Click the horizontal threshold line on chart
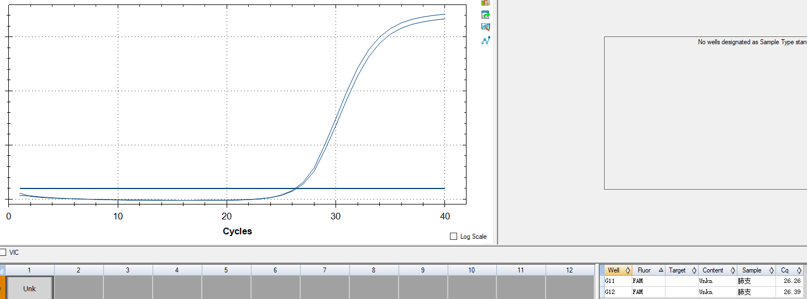Screen dimensions: 807x299 click(x=232, y=188)
